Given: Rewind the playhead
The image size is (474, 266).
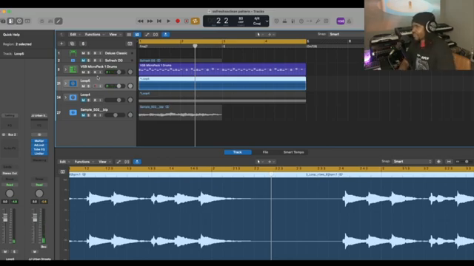Looking at the screenshot, I should (x=141, y=21).
